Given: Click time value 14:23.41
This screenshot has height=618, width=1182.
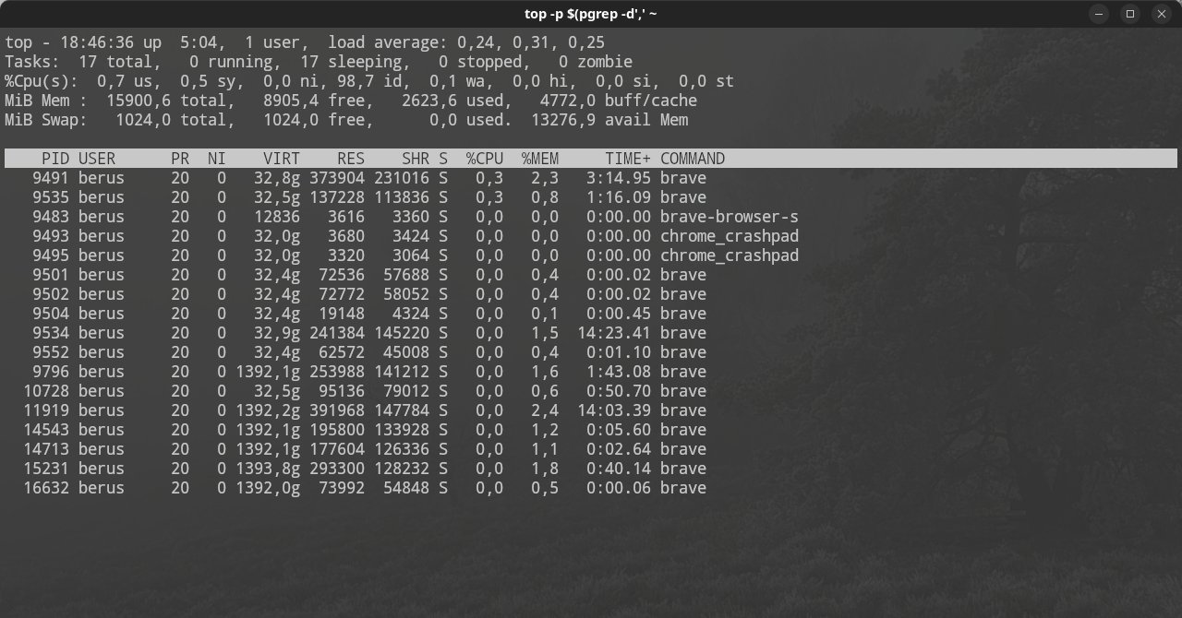Looking at the screenshot, I should point(614,333).
